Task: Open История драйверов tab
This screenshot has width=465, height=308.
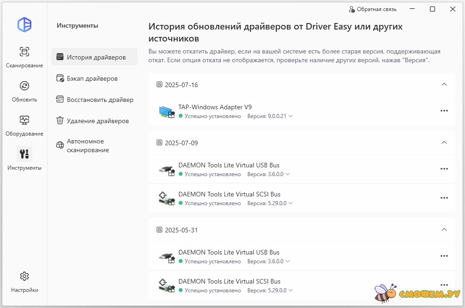Action: (95, 57)
